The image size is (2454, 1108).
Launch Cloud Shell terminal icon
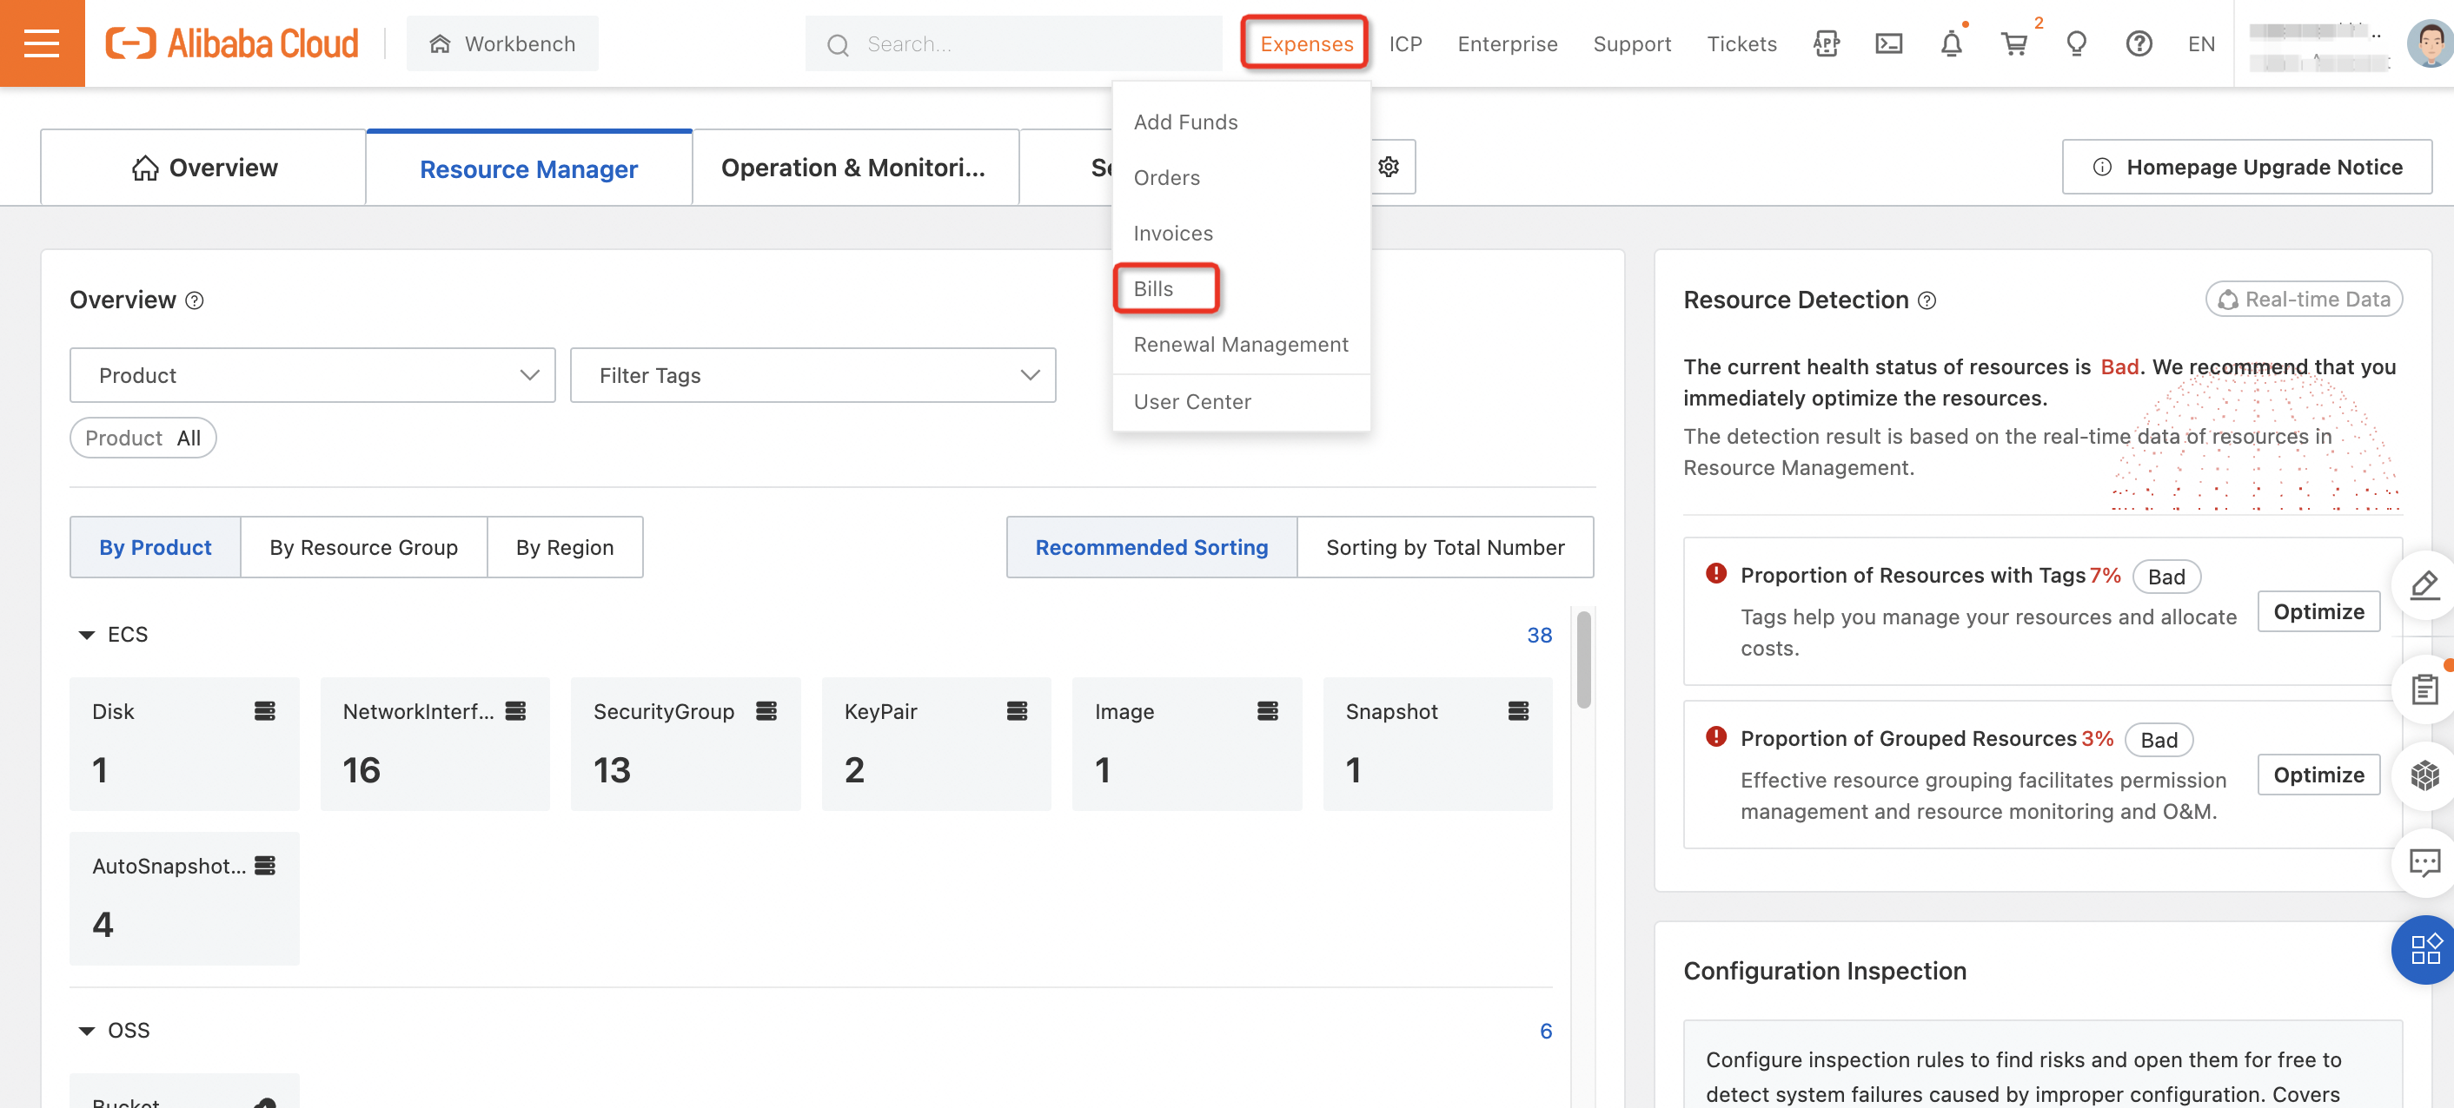point(1888,43)
